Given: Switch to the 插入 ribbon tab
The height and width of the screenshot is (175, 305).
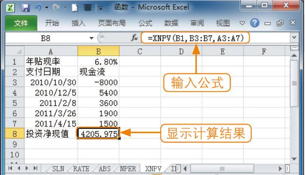Looking at the screenshot, I should point(78,23).
